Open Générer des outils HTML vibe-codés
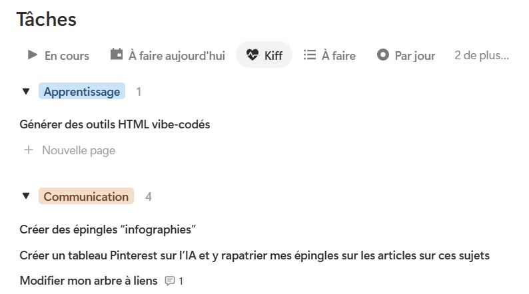Viewport: 529px width, 294px height. [115, 124]
